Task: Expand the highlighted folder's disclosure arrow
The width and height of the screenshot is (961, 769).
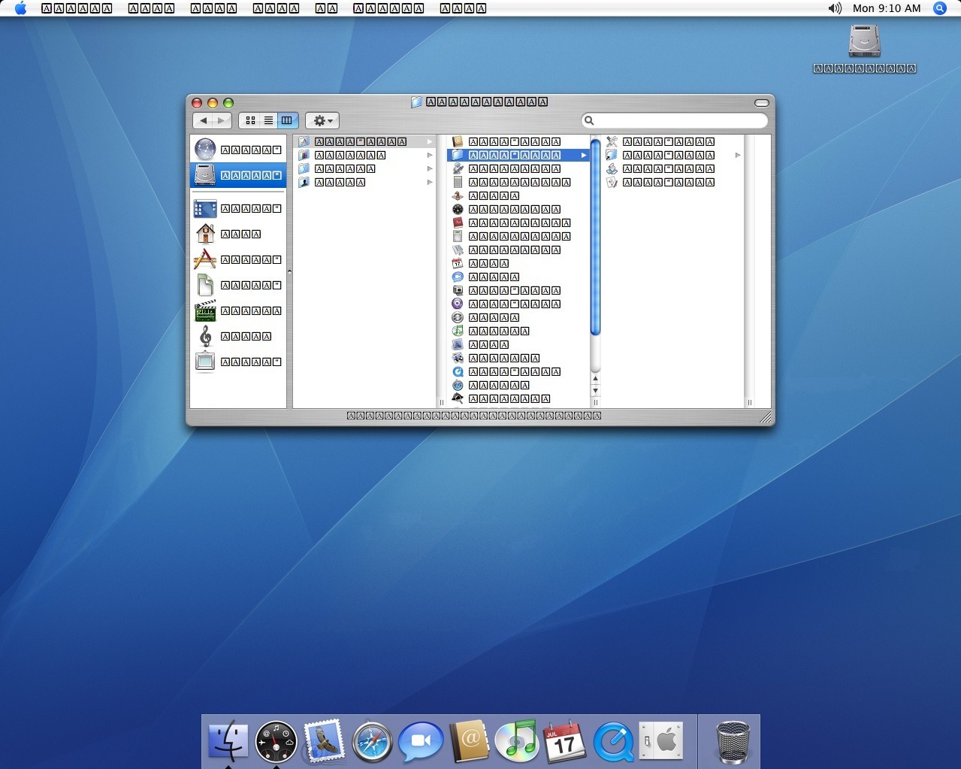Action: coord(584,156)
